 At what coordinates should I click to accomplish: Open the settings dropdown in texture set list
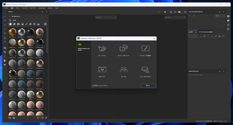tap(220, 16)
